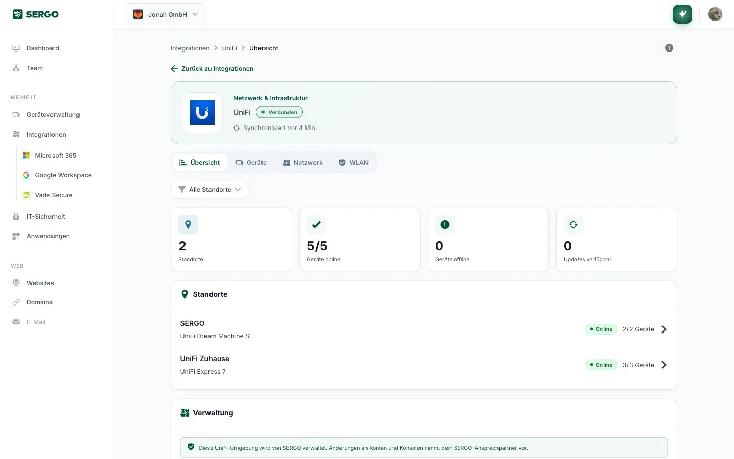Click Zurück zu Integrationen link
Viewport: 734px width, 459px height.
[212, 69]
